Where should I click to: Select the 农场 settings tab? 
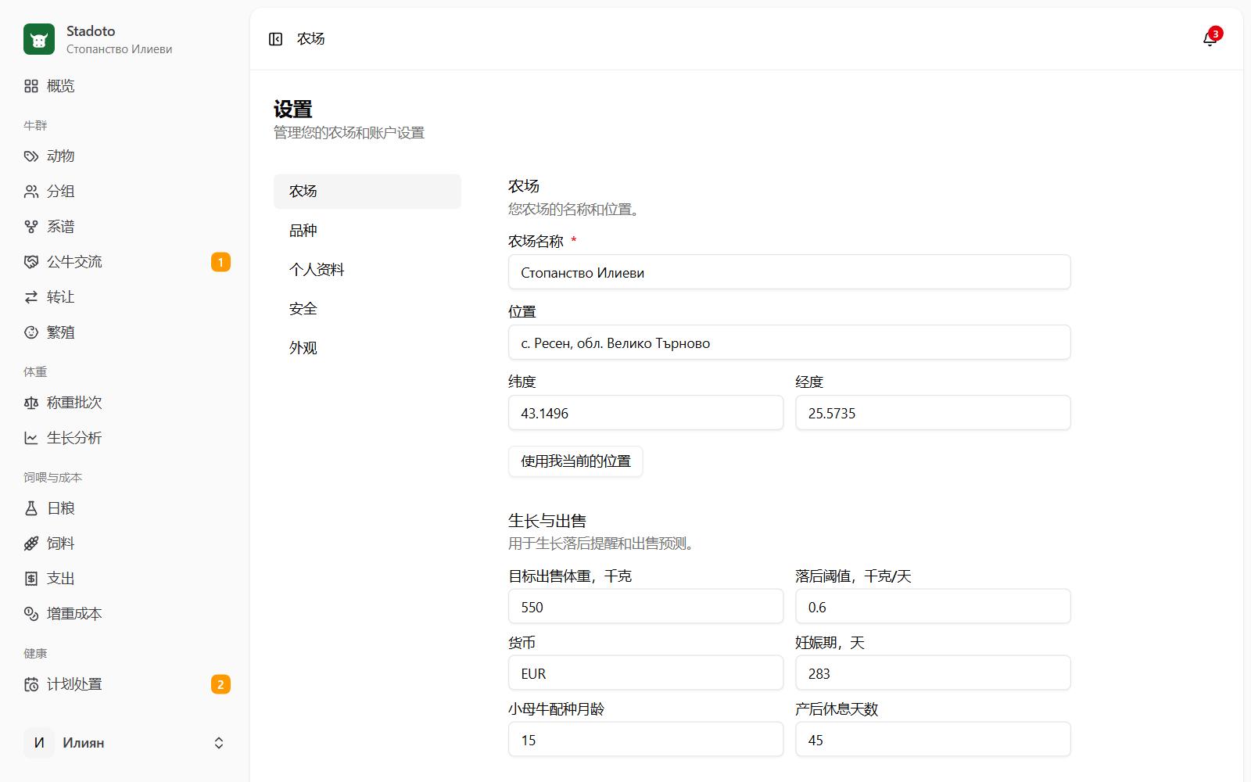[367, 192]
